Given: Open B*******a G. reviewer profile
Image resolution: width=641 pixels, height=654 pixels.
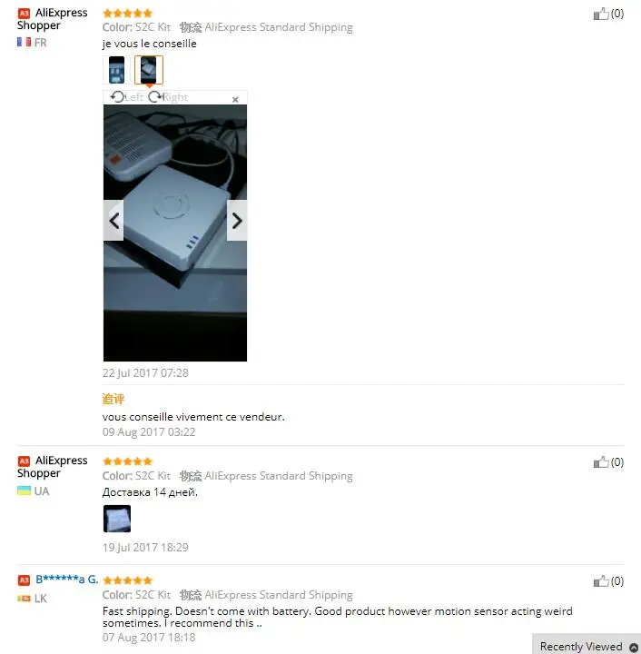Looking at the screenshot, I should [66, 580].
